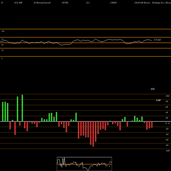This screenshot has width=171, height=171.
Task: Click the MR axis label -60
Action: pyautogui.click(x=167, y=140)
